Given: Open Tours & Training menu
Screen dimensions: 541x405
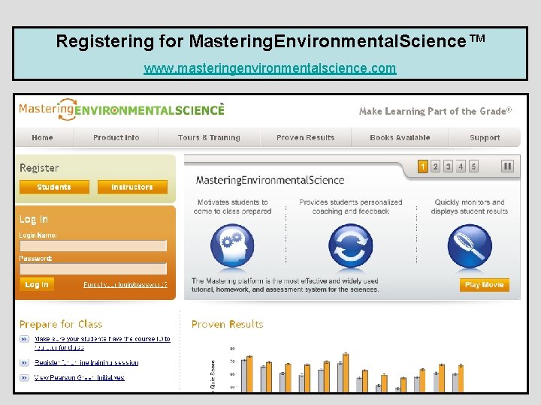Looking at the screenshot, I should click(x=209, y=137).
